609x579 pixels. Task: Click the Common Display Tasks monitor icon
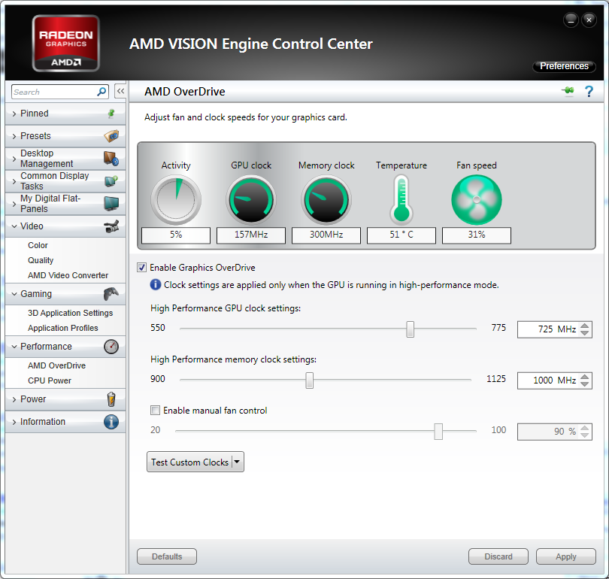point(111,181)
